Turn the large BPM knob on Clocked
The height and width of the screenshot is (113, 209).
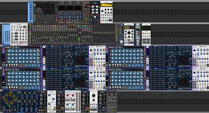click(20, 27)
